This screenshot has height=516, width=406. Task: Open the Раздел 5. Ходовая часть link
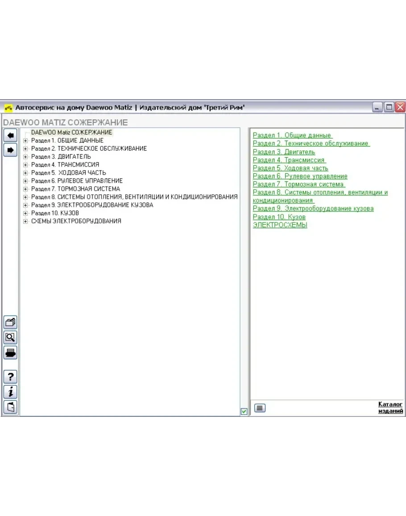290,168
